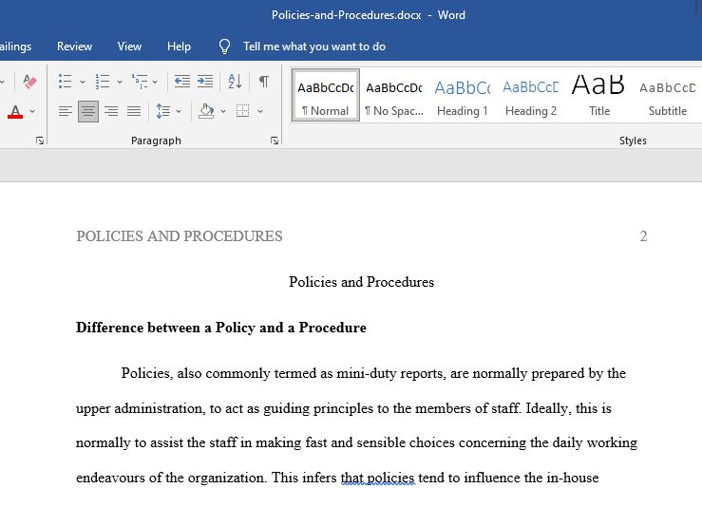
Task: Click the Shading paint bucket icon
Action: pos(206,111)
